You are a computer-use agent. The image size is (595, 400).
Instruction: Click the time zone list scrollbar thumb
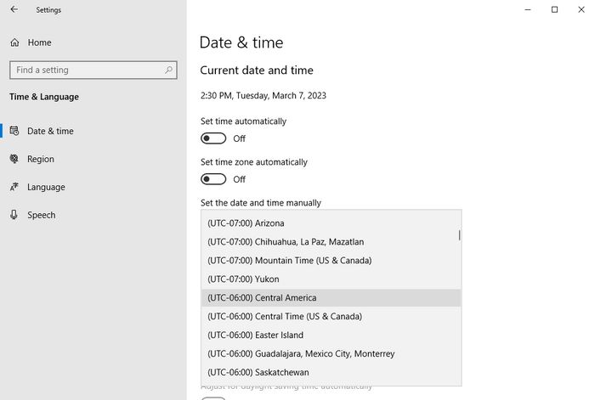[459, 235]
